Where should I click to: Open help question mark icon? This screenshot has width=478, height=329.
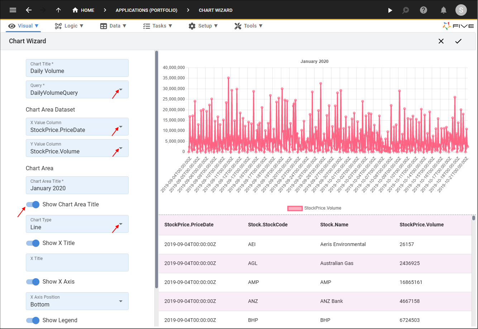click(424, 10)
